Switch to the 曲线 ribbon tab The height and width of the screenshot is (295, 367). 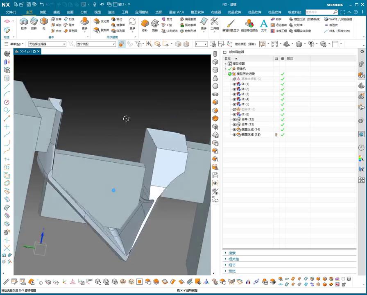point(57,12)
